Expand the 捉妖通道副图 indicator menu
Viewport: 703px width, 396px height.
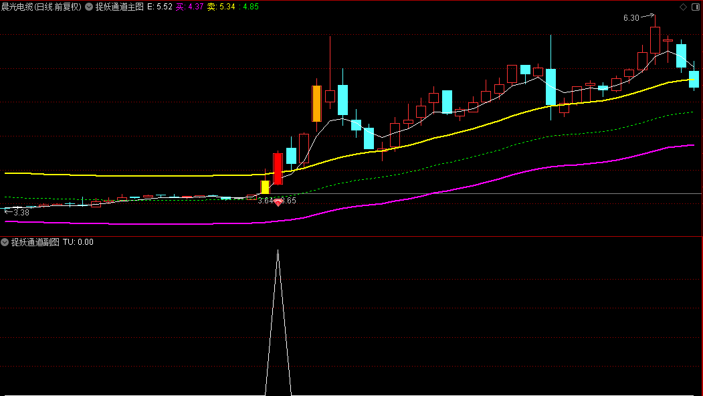coord(5,242)
